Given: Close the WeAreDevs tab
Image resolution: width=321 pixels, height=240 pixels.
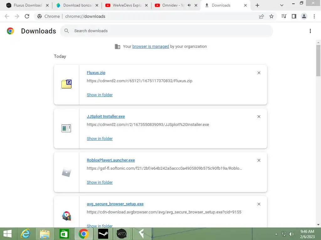Looking at the screenshot, I should pyautogui.click(x=146, y=5).
